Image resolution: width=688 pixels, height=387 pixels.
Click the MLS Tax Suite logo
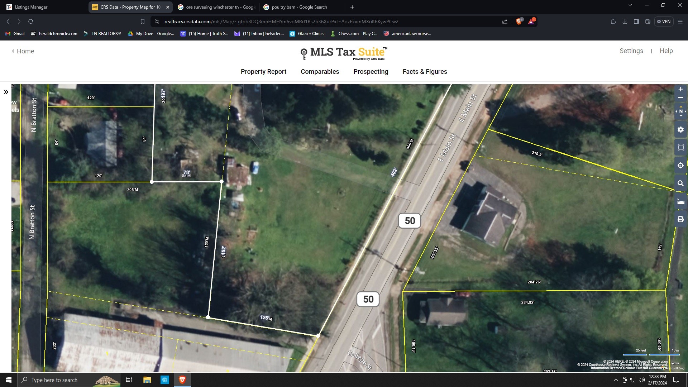click(x=344, y=53)
